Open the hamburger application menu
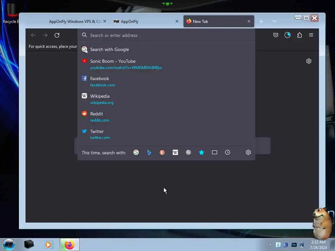Image resolution: width=335 pixels, height=251 pixels. click(x=311, y=35)
